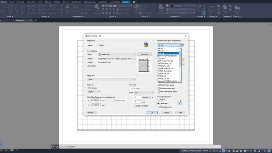Viewport: 272px width, 153px height.
Task: Open the Manage ribbon tab
Action: click(x=48, y=2)
